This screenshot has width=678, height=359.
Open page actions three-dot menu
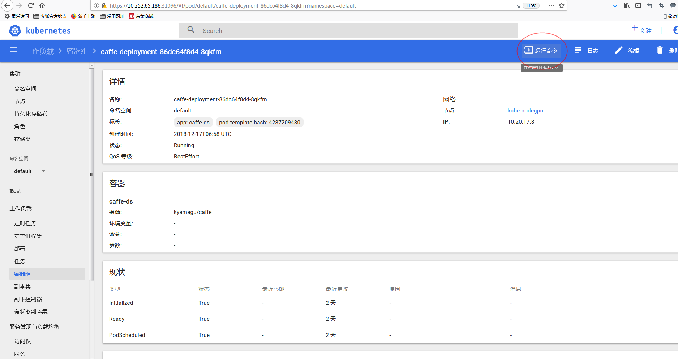[x=551, y=5]
